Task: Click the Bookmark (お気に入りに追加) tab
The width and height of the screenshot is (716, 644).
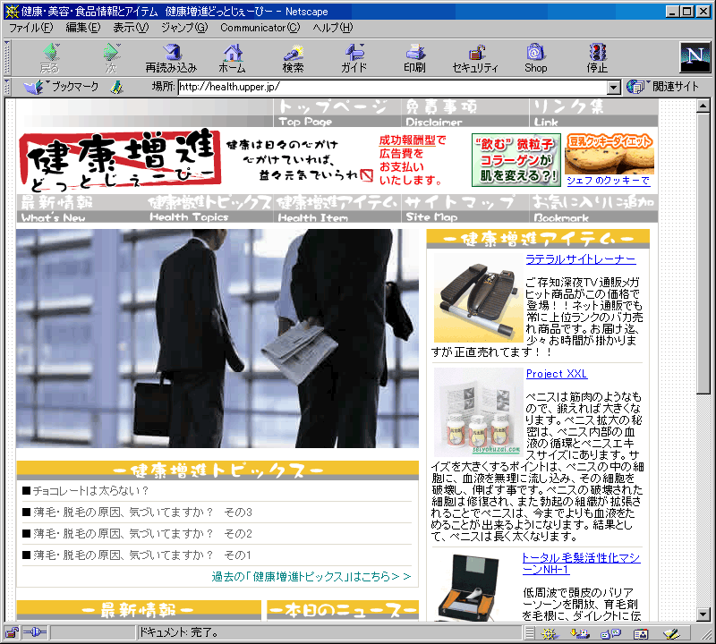Action: [x=594, y=208]
